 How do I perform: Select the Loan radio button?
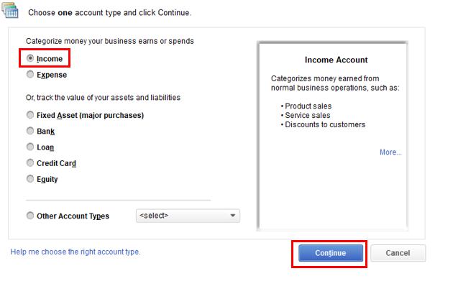point(30,147)
